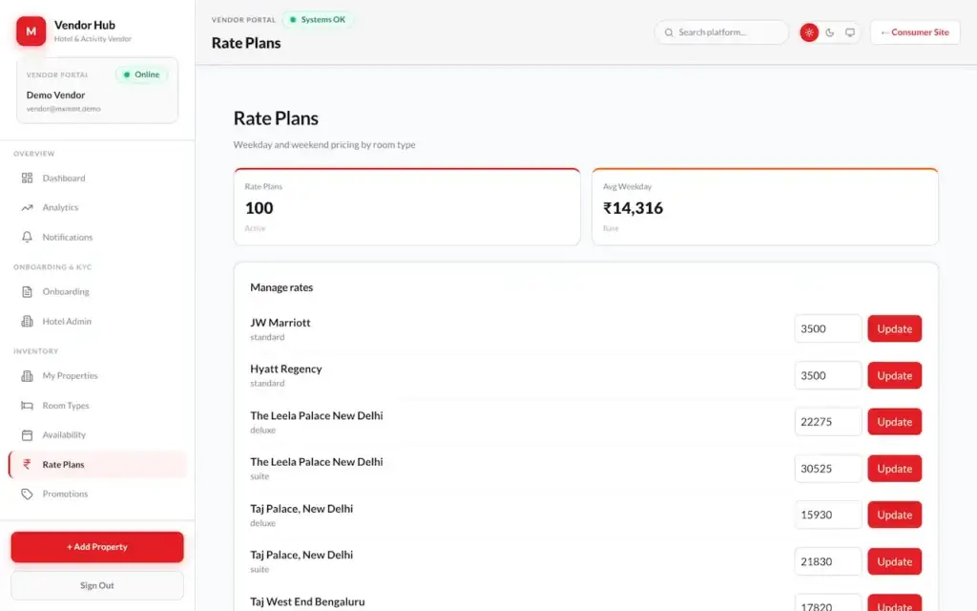
Task: Click the Notifications bell icon
Action: coord(27,237)
